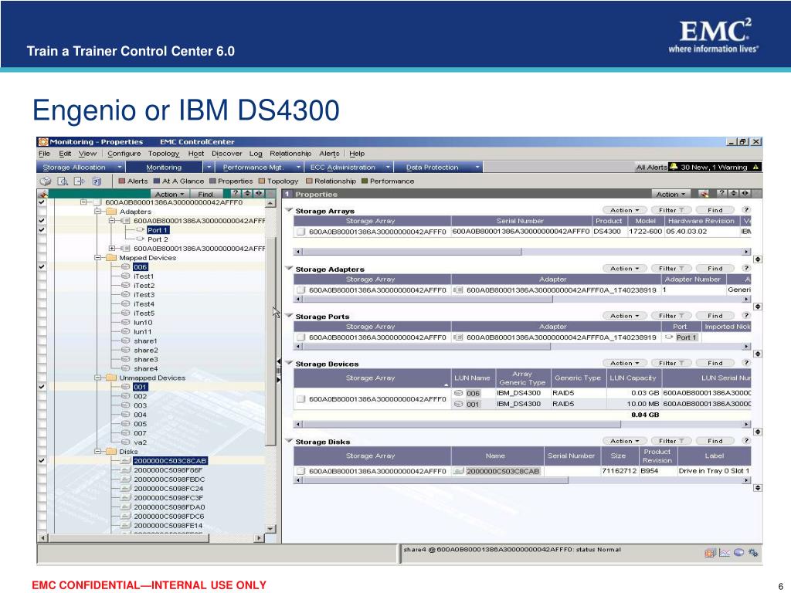
Task: Click horizontal split arrows in tree panel header
Action: point(259,193)
